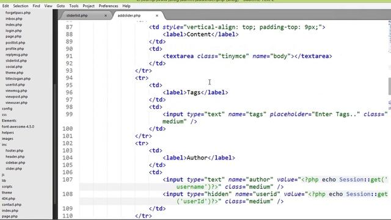The width and height of the screenshot is (391, 220).
Task: Open the Project menu
Action: click(x=89, y=5)
